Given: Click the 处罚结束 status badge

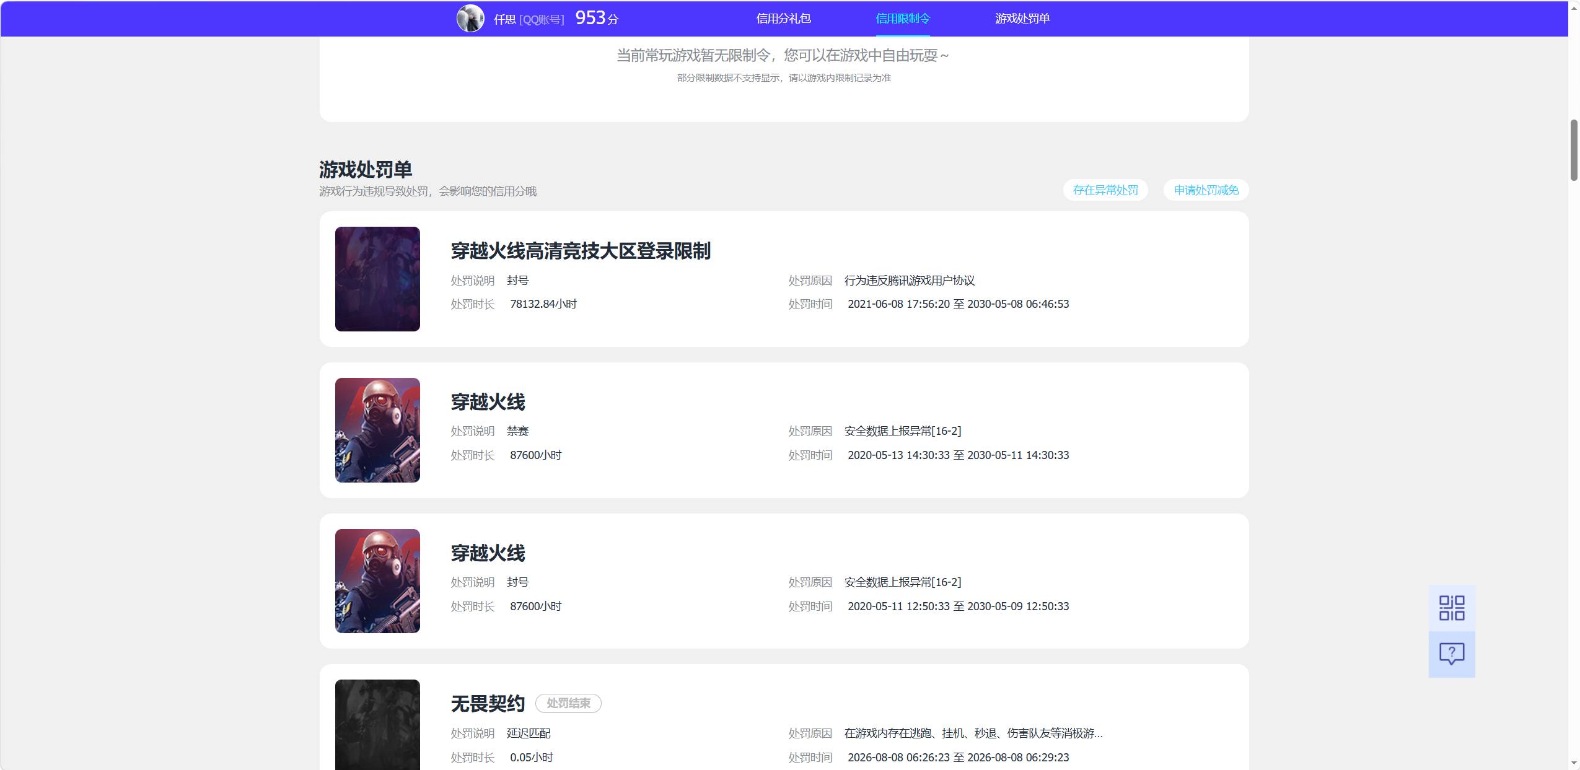Looking at the screenshot, I should coord(568,703).
